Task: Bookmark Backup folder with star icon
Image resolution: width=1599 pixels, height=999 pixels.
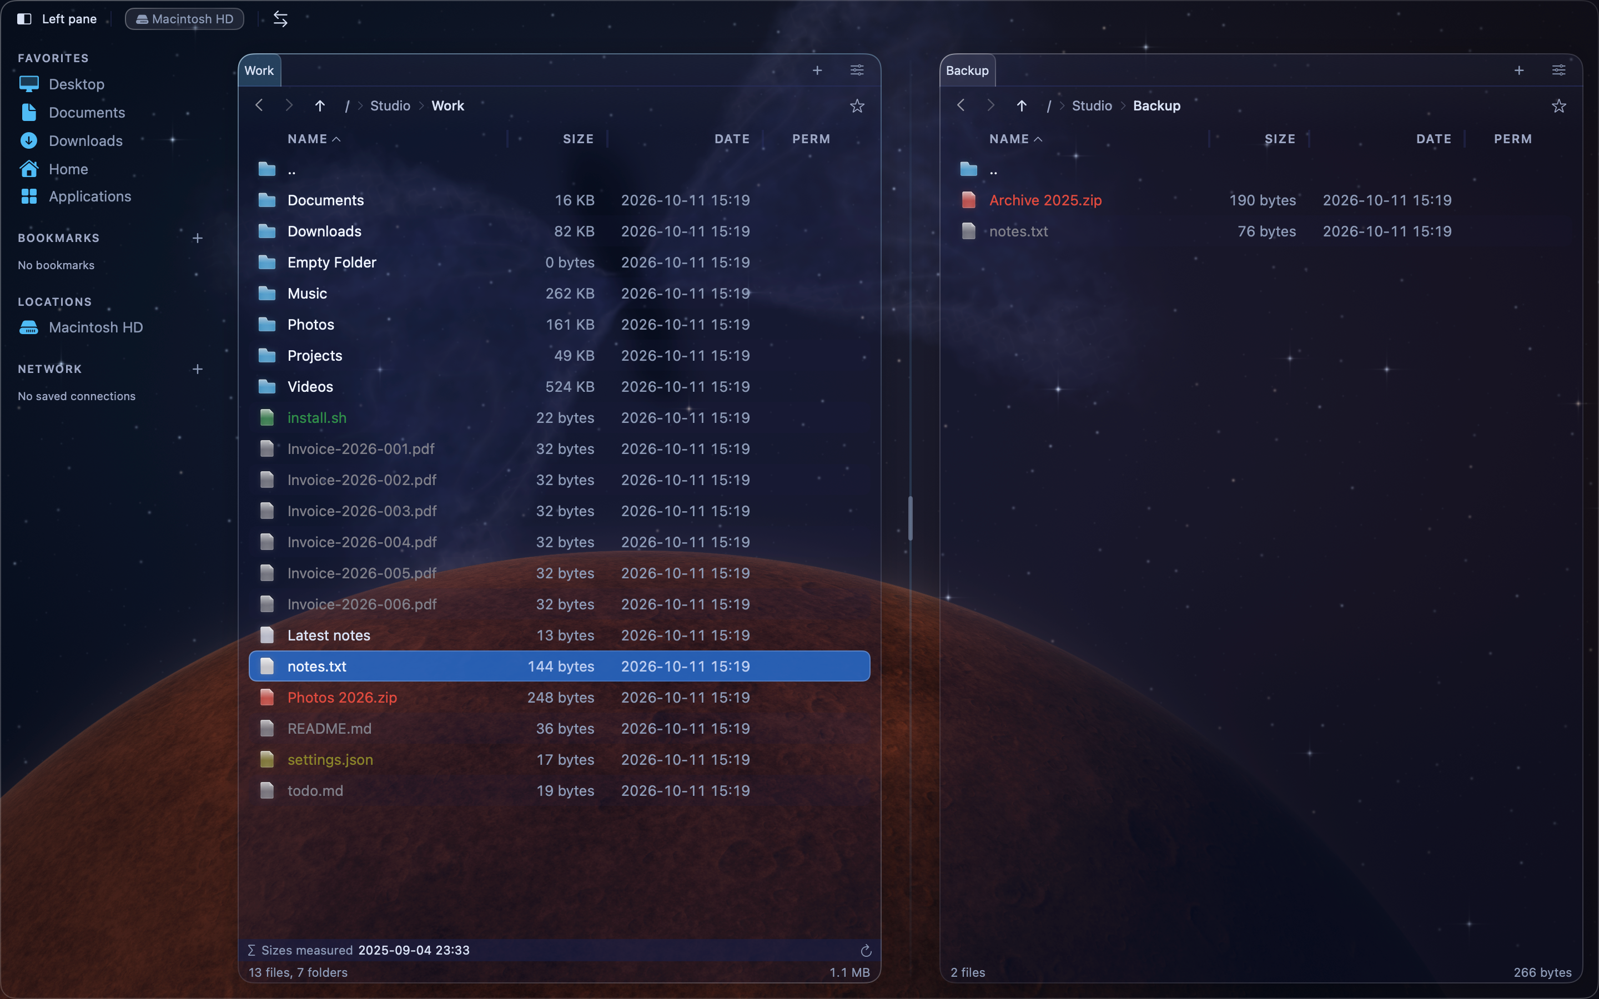Action: point(1558,105)
